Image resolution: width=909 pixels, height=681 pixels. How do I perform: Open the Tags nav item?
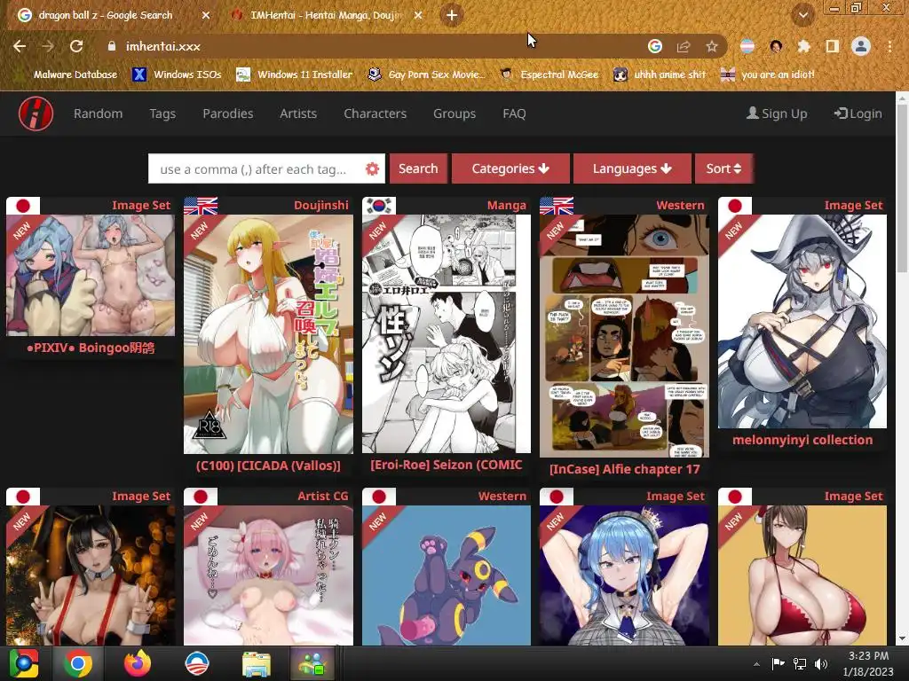(x=162, y=113)
